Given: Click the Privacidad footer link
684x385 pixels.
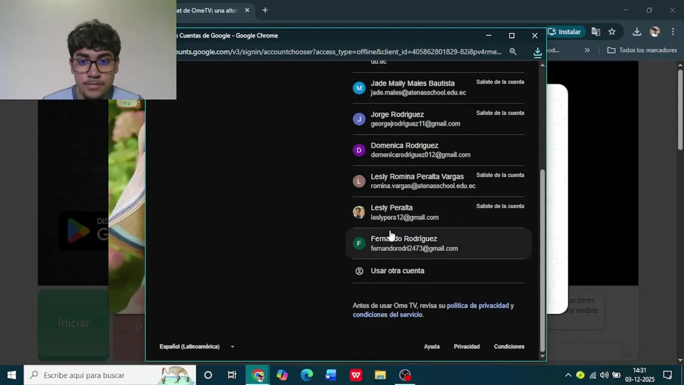Looking at the screenshot, I should tap(467, 346).
